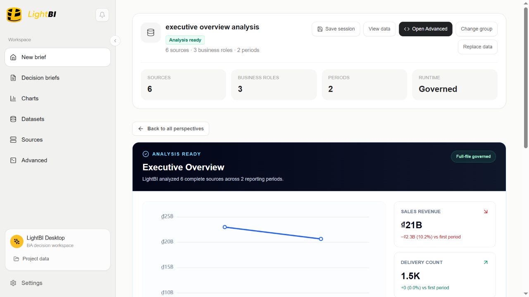Click the second period point on the chart

(x=321, y=239)
